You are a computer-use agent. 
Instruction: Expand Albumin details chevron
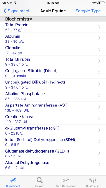(99, 38)
